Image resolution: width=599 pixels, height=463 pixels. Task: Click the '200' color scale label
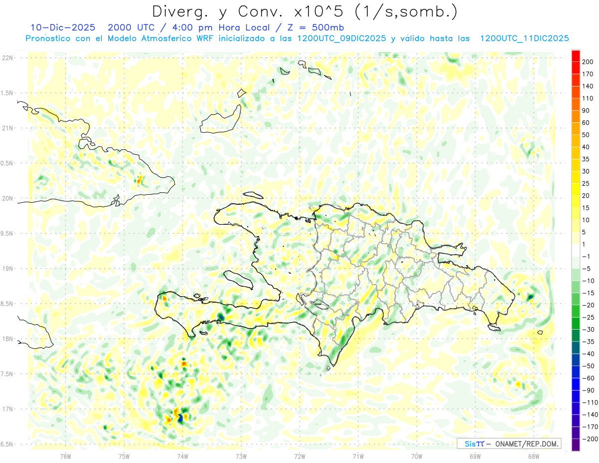coord(589,62)
